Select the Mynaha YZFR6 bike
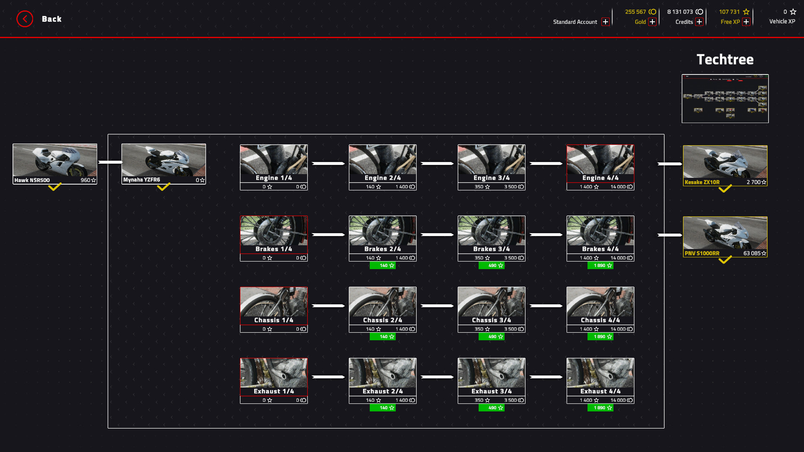 pyautogui.click(x=163, y=163)
